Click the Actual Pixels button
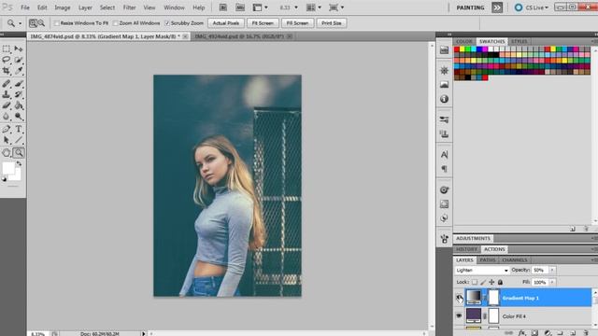The height and width of the screenshot is (336, 598). [226, 23]
